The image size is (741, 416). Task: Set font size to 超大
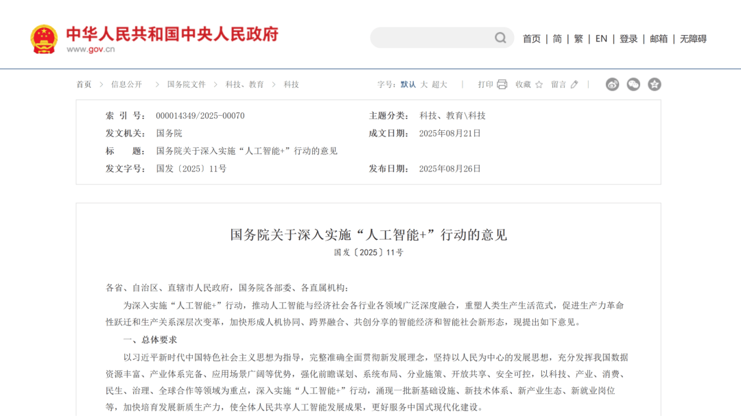(x=440, y=84)
